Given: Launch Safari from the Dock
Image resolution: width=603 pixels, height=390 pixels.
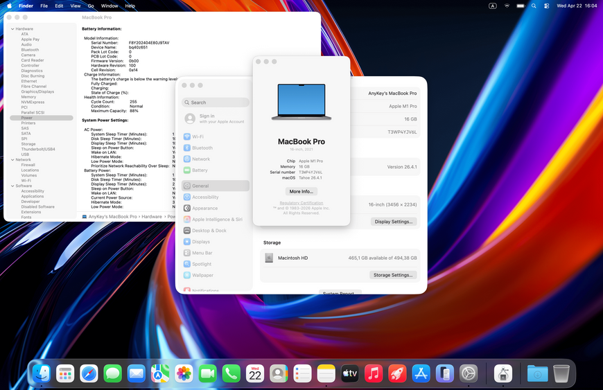Looking at the screenshot, I should point(89,373).
